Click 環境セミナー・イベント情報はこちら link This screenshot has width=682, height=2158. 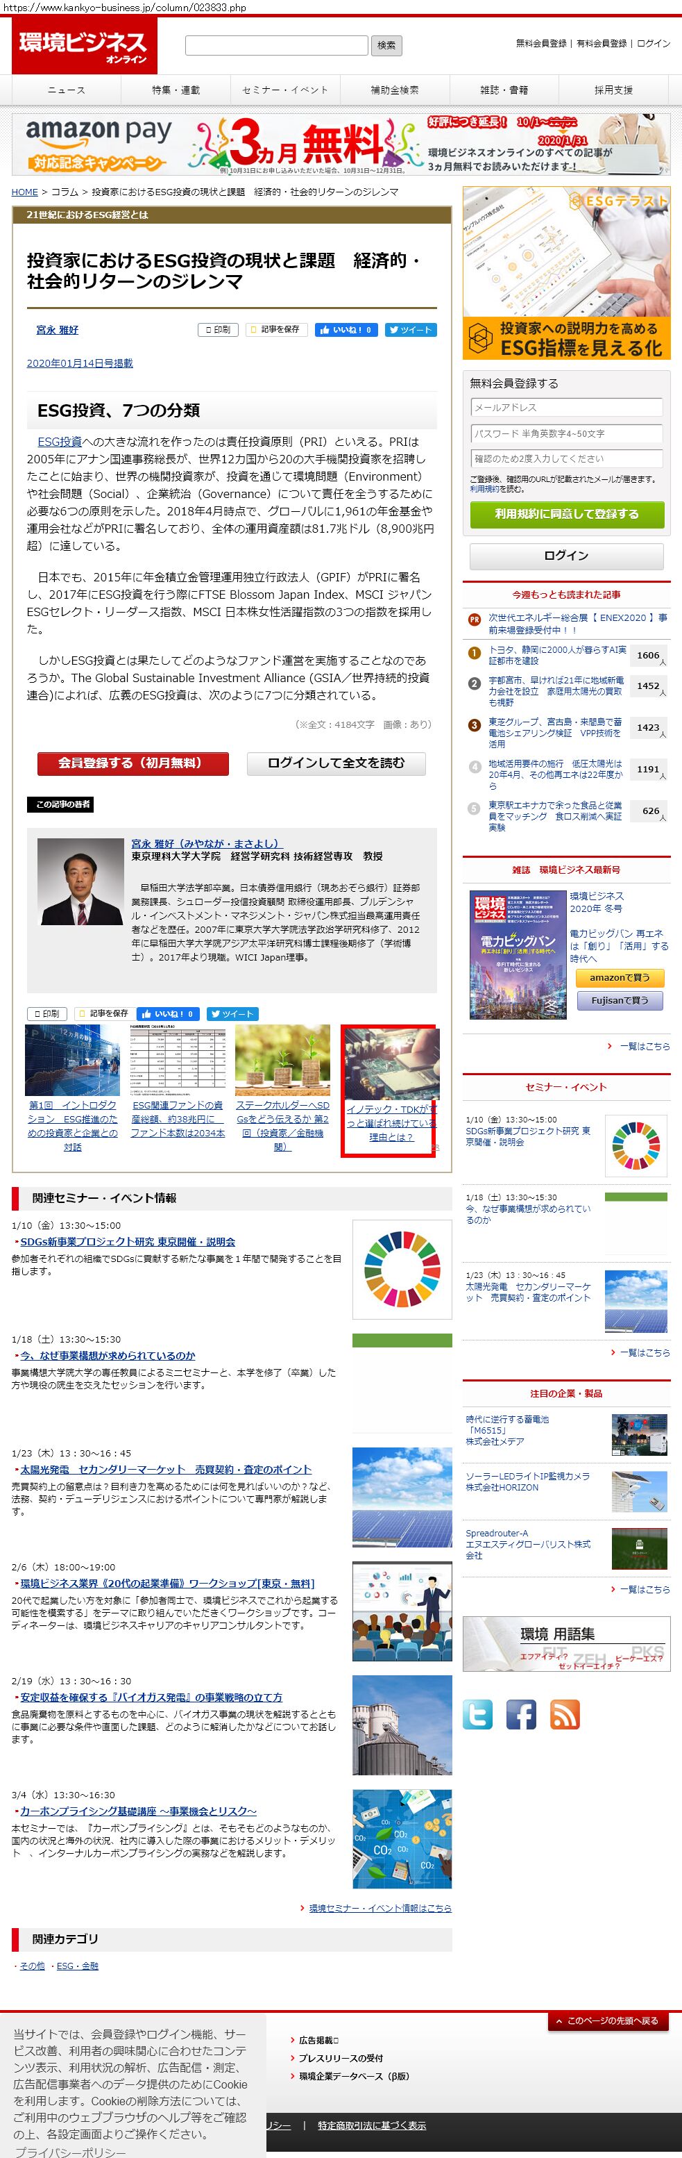(380, 1909)
